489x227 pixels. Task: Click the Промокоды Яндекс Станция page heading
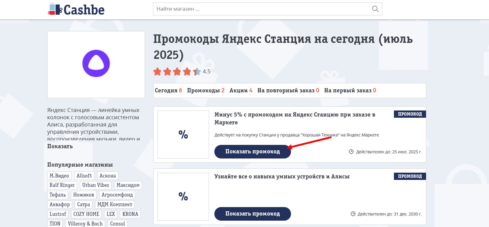click(283, 47)
